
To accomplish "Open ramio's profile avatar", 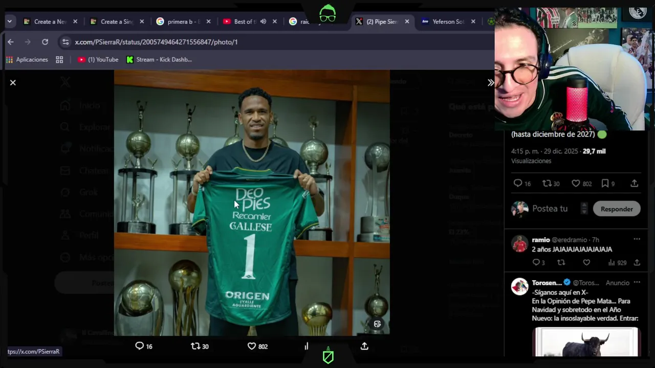I will click(x=519, y=244).
